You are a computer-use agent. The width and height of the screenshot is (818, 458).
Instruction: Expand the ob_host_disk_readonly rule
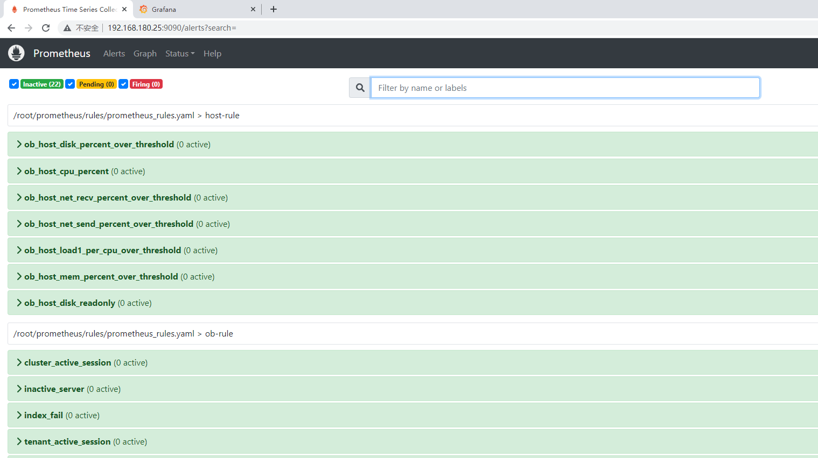click(x=413, y=303)
